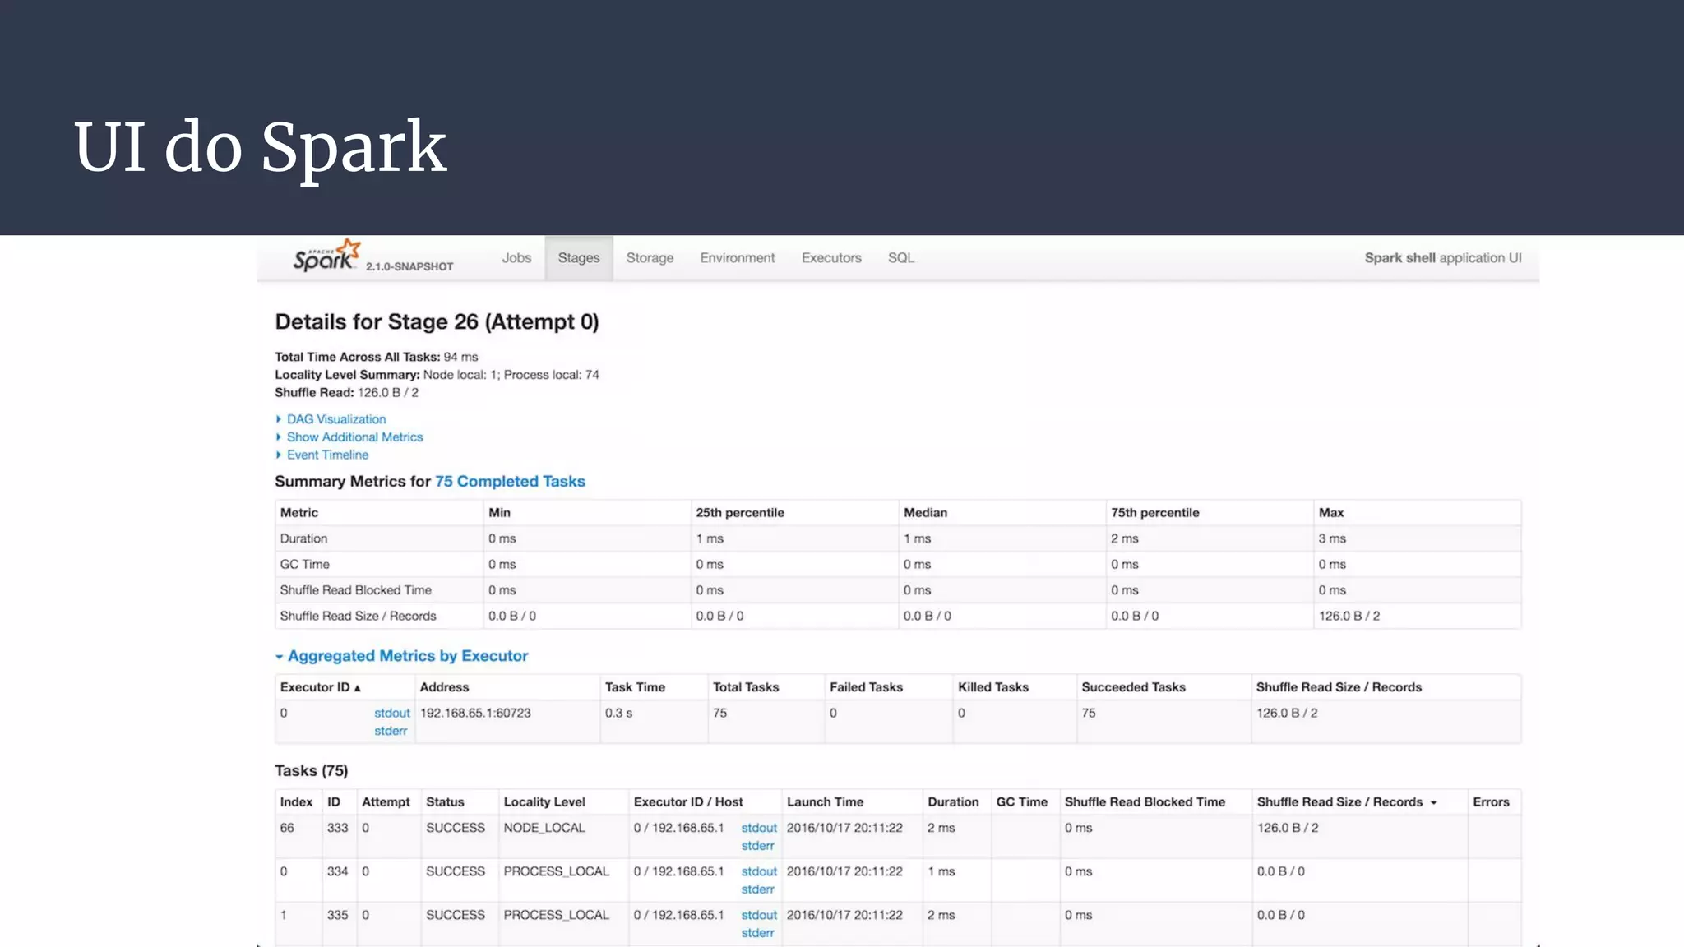Open the Storage tab
The image size is (1684, 947).
click(x=650, y=258)
